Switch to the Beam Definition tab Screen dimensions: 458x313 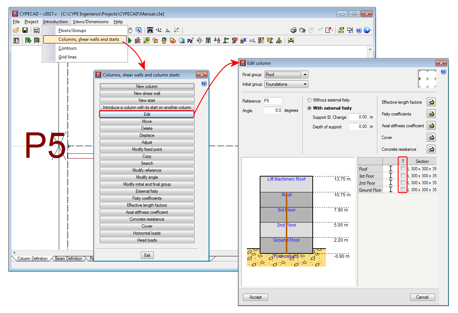68,259
